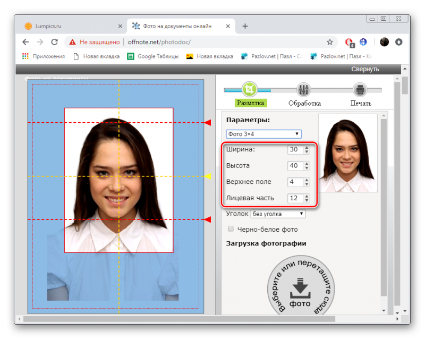Click the browser back arrow
Image resolution: width=425 pixels, height=339 pixels.
(25, 42)
